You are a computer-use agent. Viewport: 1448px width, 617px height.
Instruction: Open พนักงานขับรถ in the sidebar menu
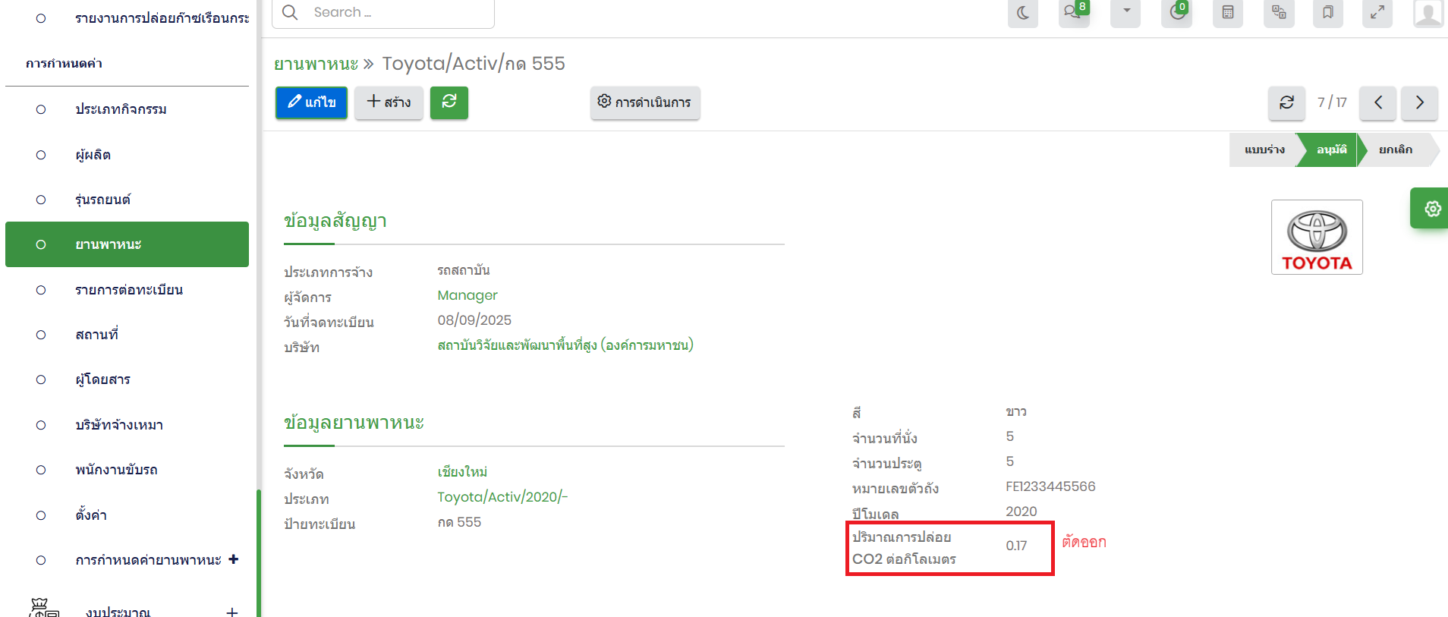116,470
